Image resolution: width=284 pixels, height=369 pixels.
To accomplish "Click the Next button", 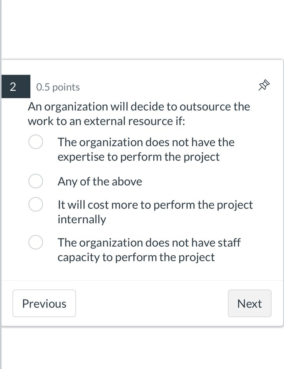I will click(x=249, y=303).
